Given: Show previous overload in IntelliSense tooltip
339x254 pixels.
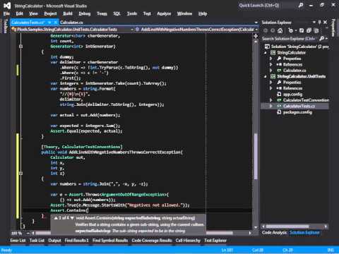Looking at the screenshot, I should click(x=56, y=218).
